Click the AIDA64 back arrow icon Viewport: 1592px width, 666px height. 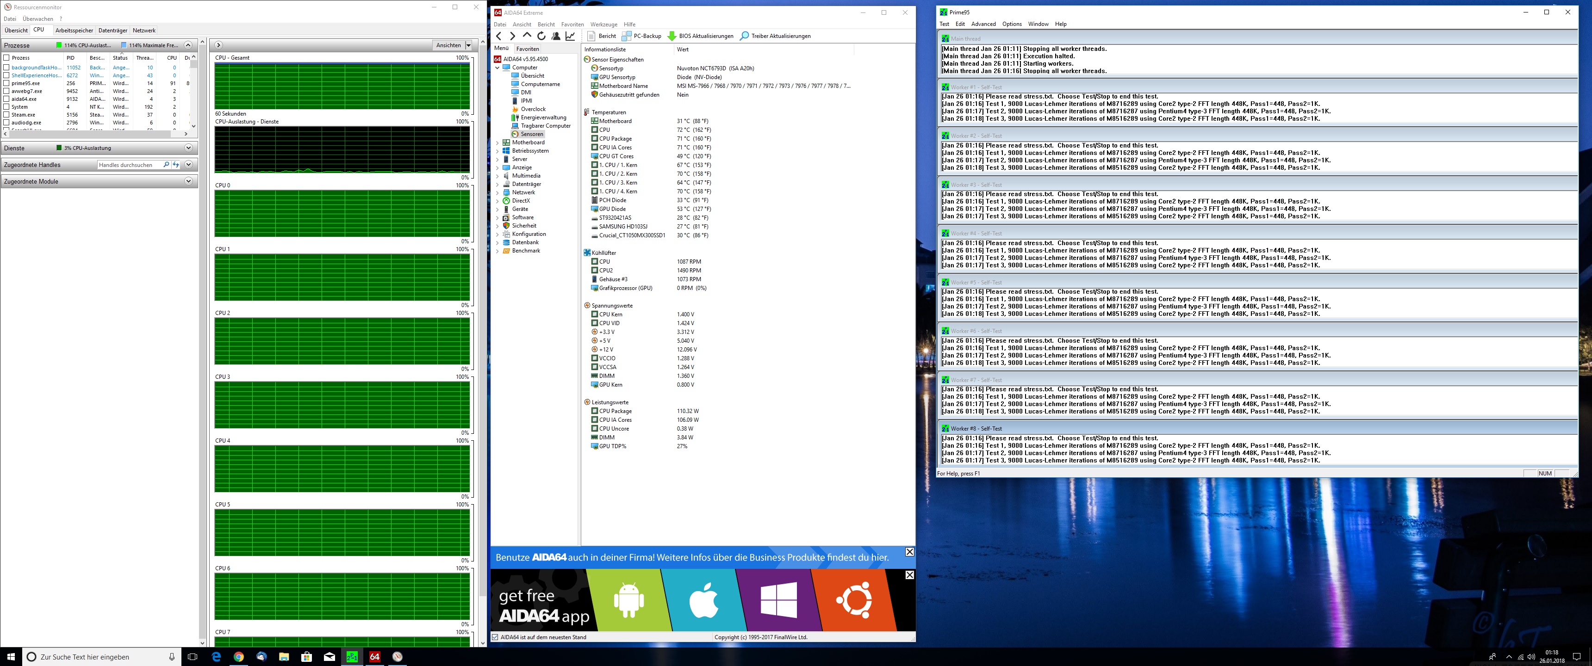pos(499,36)
